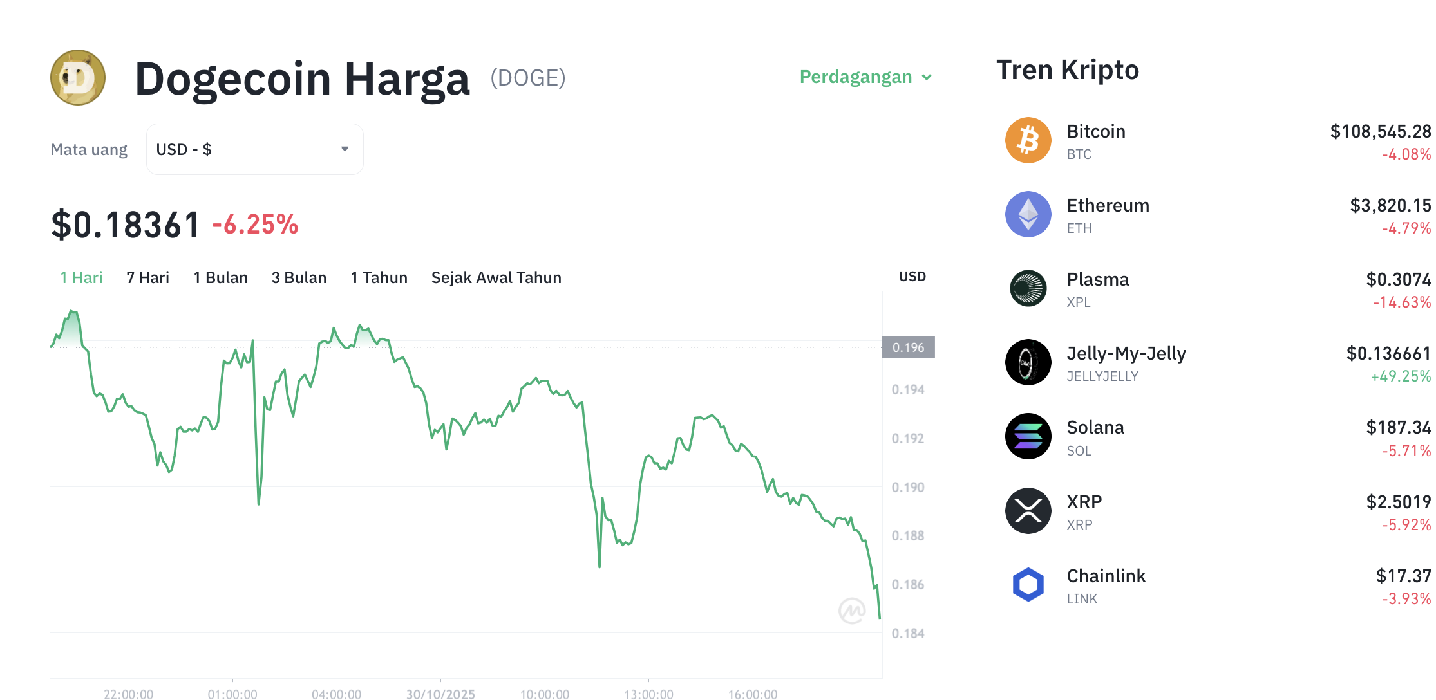This screenshot has height=700, width=1436.
Task: Select the Ethereum ETH icon
Action: click(x=1028, y=214)
